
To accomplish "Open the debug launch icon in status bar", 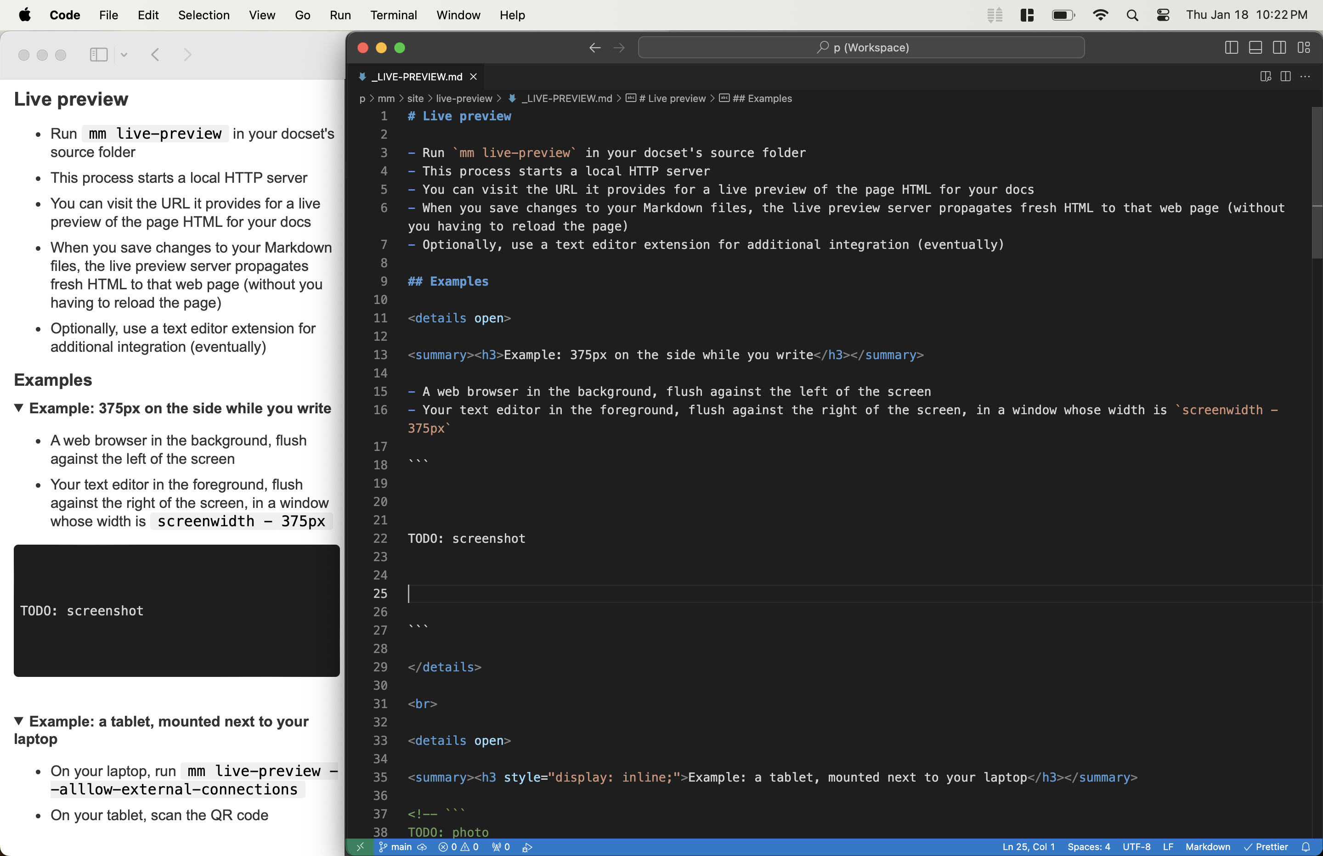I will pos(527,846).
